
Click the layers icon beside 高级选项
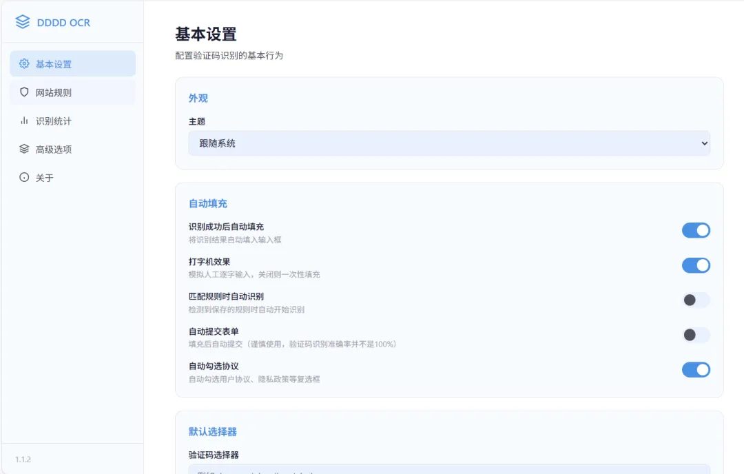click(24, 149)
